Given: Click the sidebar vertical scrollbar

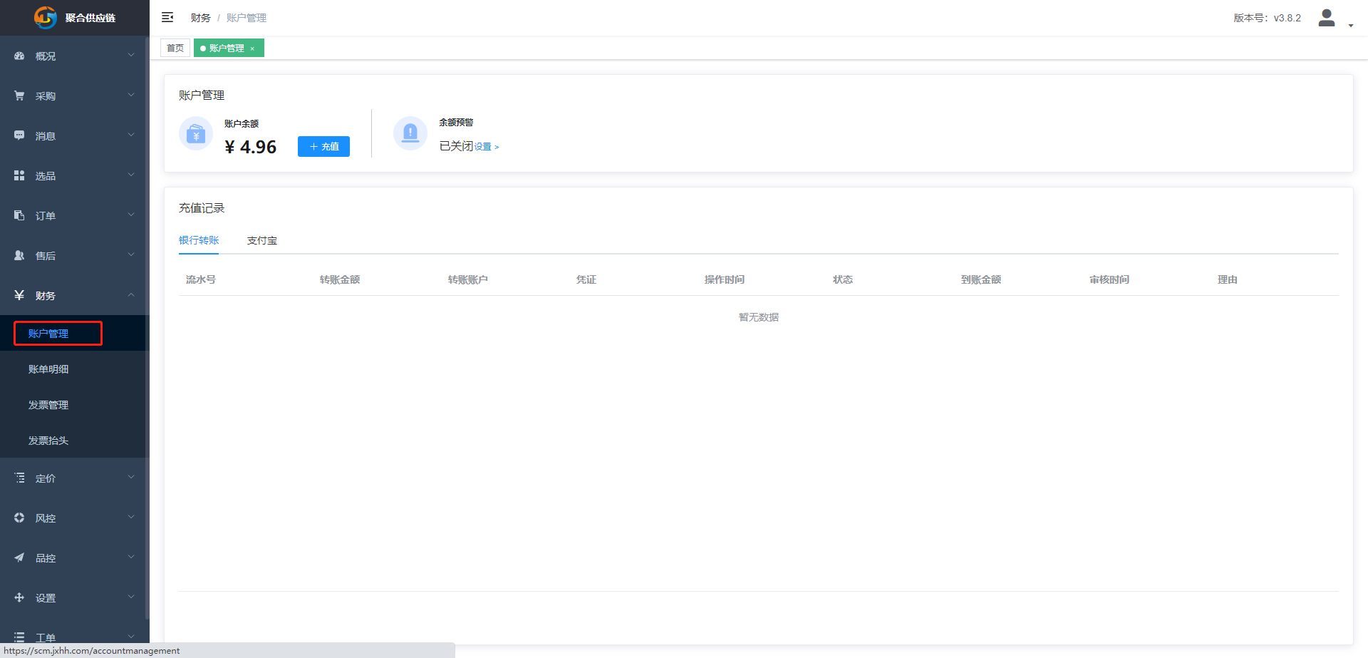Looking at the screenshot, I should point(147,328).
